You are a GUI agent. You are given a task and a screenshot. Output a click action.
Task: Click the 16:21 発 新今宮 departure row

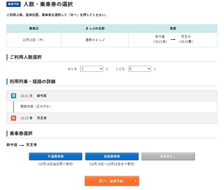point(112,96)
